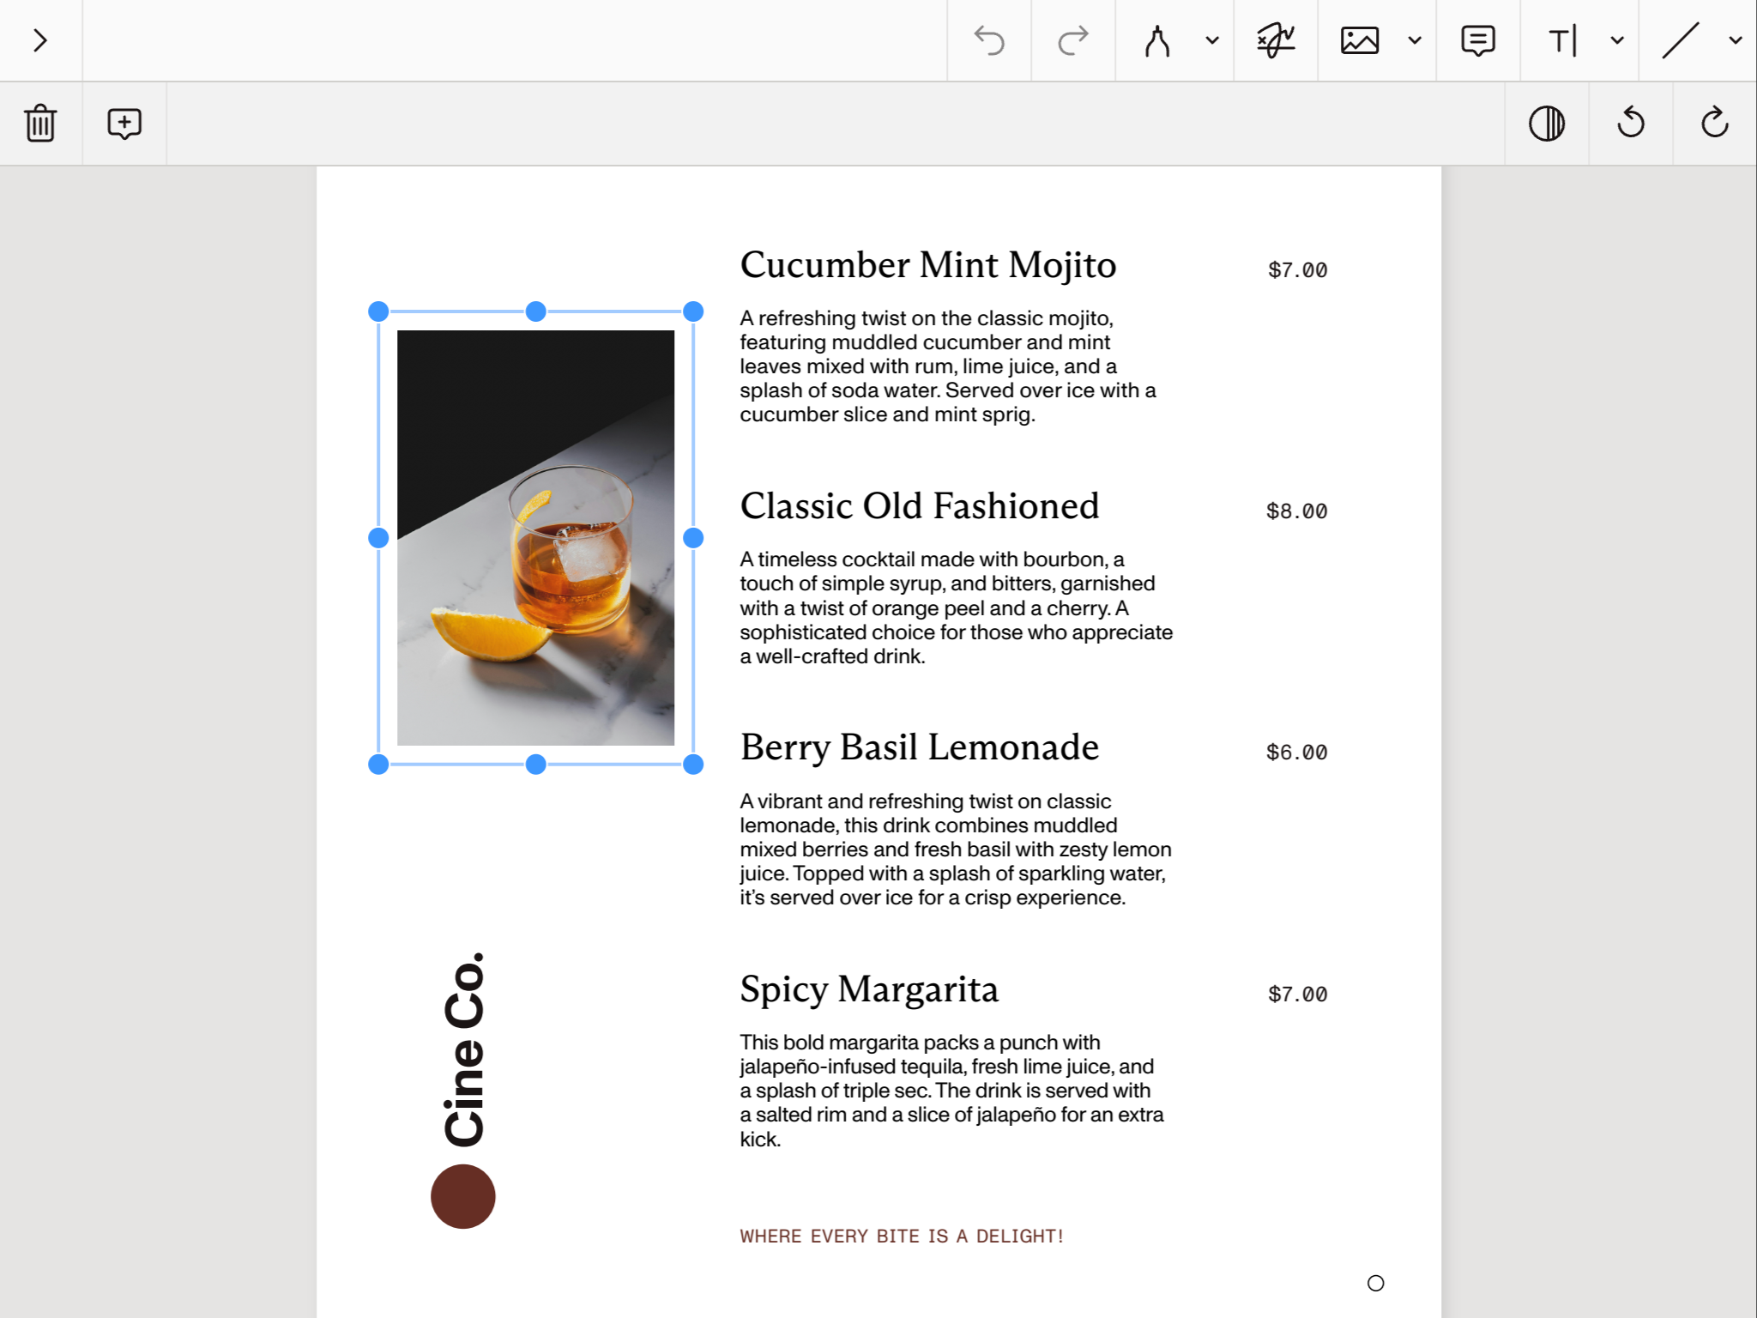
Task: Expand the pen tool options dropdown
Action: pyautogui.click(x=1212, y=40)
